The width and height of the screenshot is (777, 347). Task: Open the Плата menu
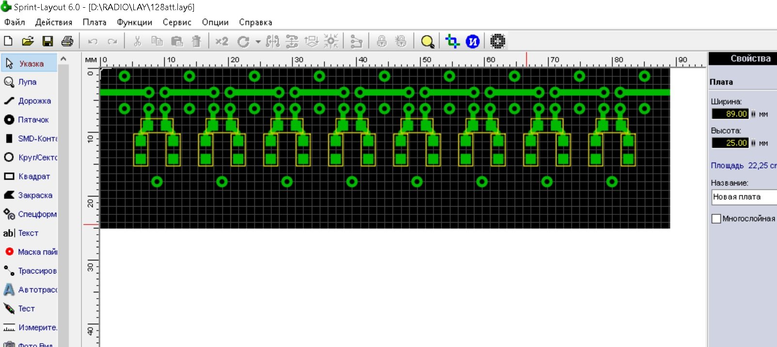coord(95,22)
